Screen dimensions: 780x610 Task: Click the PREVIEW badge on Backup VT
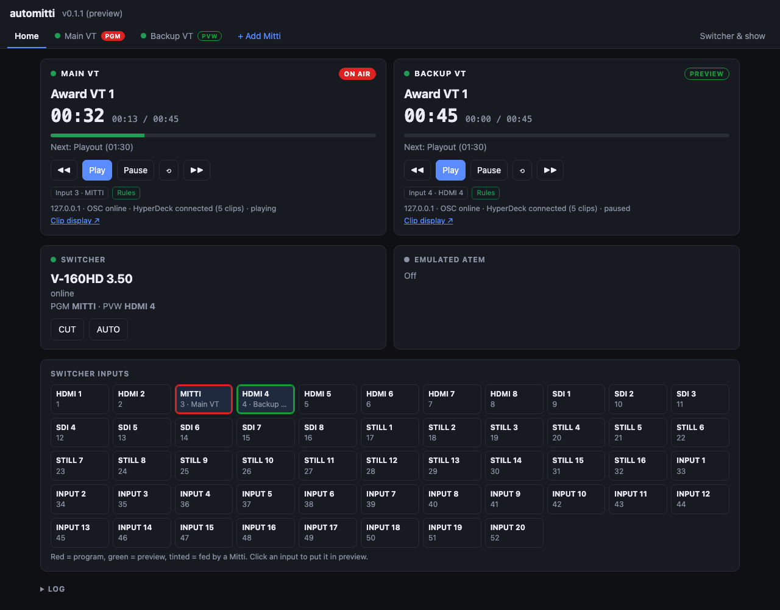click(x=707, y=74)
